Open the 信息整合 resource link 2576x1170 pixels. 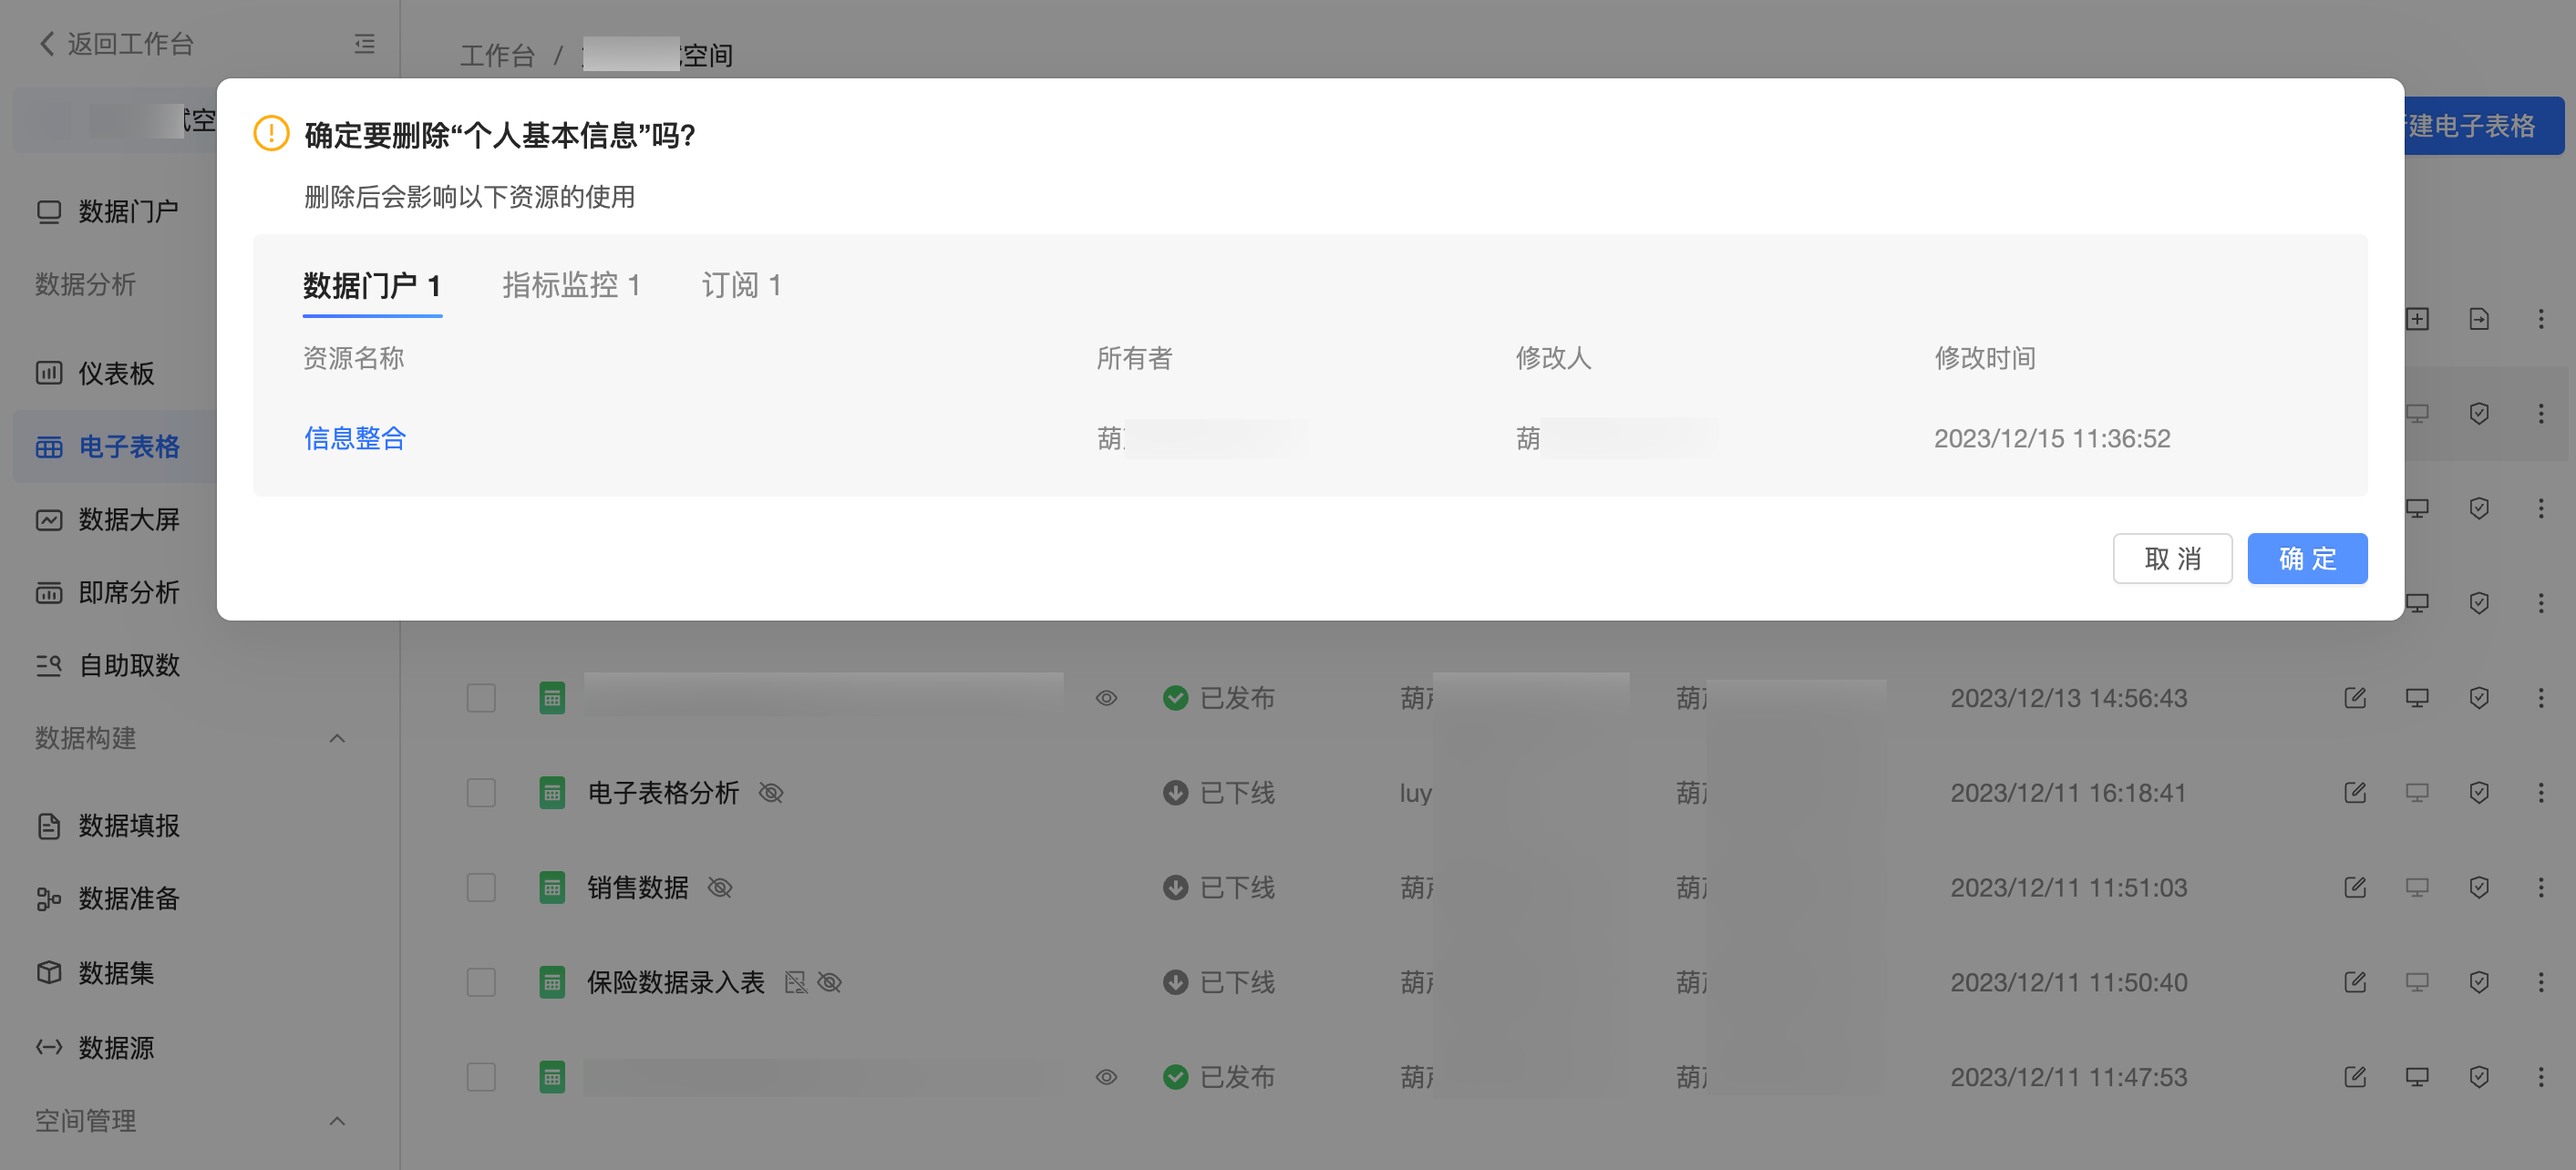(x=355, y=438)
